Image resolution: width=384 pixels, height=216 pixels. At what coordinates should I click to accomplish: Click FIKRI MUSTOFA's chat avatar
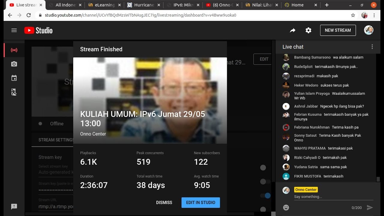(286, 176)
